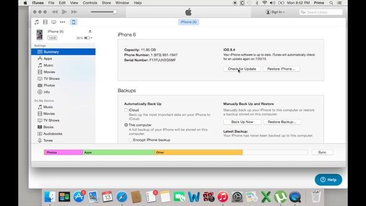366x206 pixels.
Task: Open the View menu
Action: click(74, 3)
